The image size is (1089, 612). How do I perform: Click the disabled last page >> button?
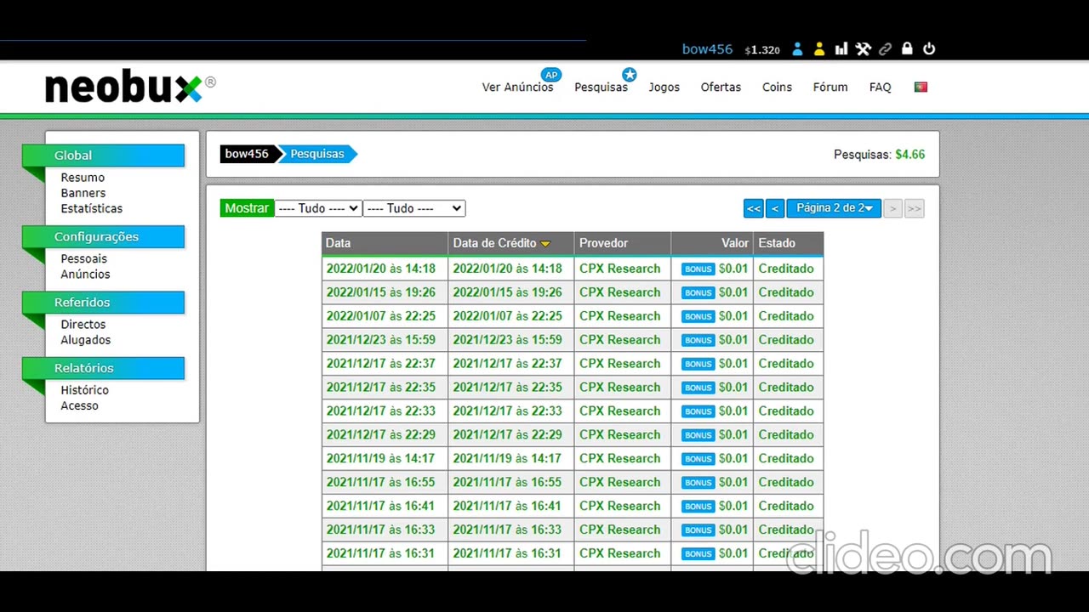tap(914, 208)
